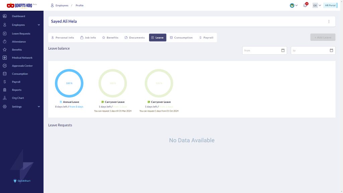Image resolution: width=343 pixels, height=193 pixels.
Task: Click the three-dot menu beside Sayed Ali Hela
Action: click(329, 21)
